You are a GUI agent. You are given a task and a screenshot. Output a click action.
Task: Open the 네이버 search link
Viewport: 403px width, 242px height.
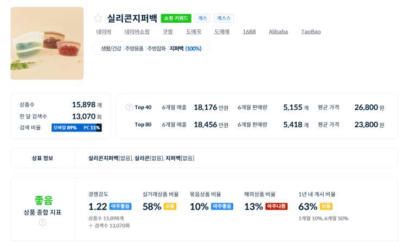(x=104, y=31)
